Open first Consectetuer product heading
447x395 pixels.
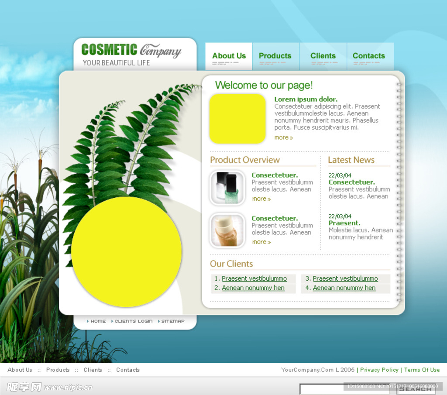275,175
